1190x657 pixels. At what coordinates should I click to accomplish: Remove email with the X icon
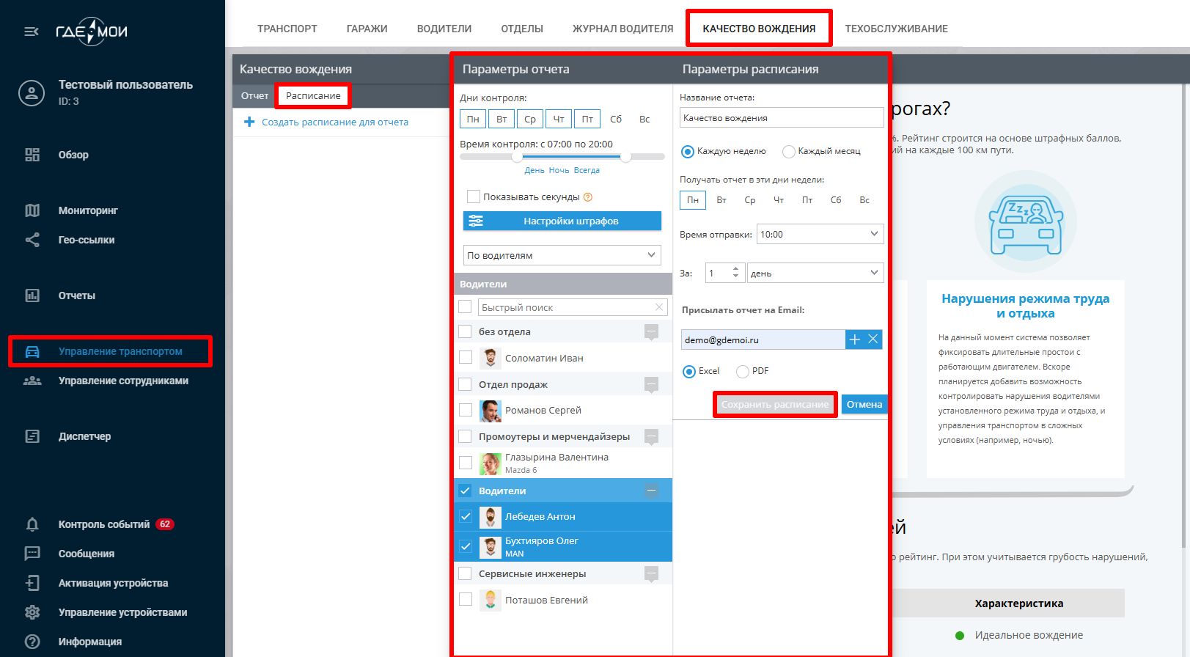(873, 339)
